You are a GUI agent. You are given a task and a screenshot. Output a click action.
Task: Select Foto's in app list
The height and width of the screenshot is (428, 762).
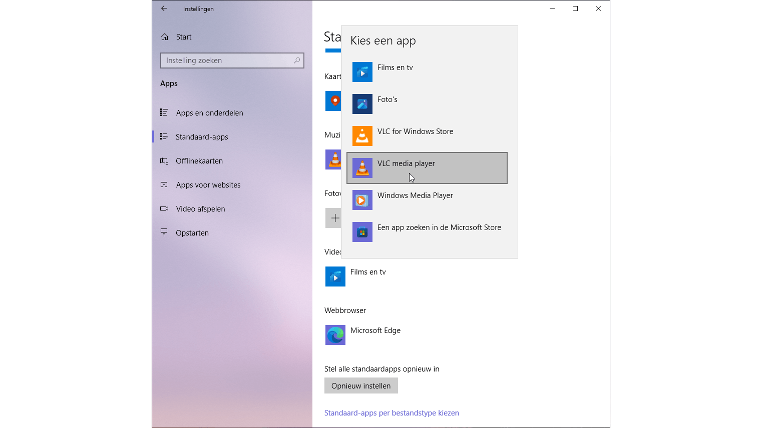427,104
